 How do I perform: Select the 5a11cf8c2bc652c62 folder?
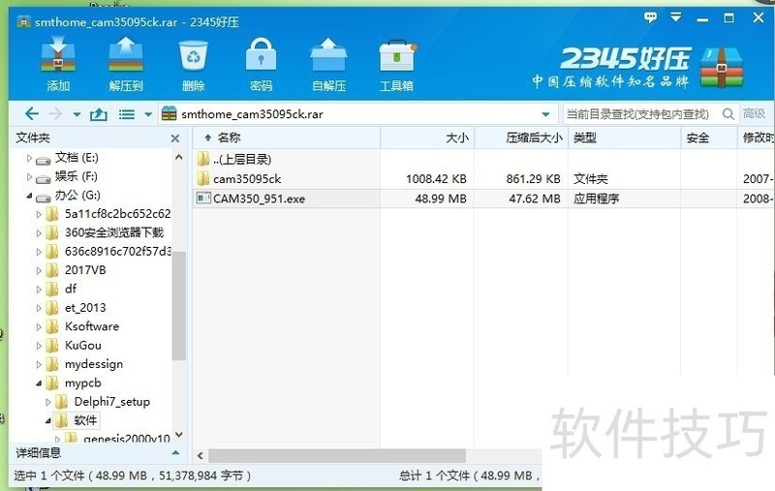[x=117, y=214]
